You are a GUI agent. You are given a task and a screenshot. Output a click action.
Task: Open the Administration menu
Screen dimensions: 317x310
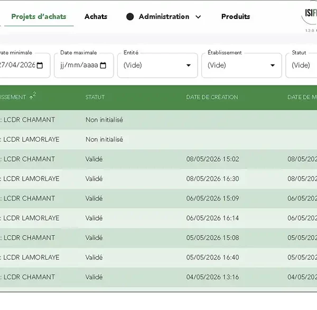pos(164,16)
